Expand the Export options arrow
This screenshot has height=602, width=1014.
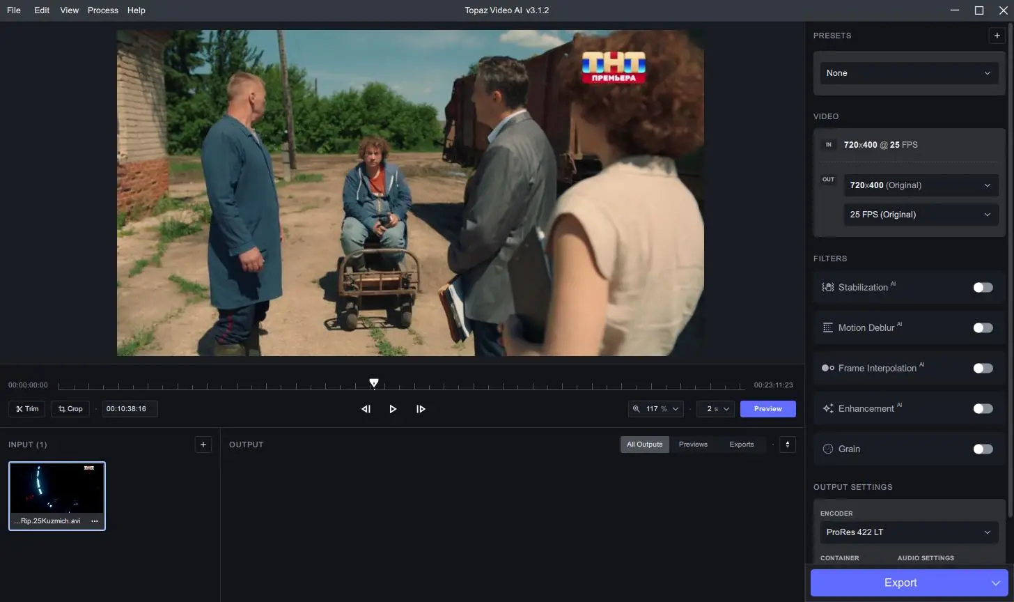click(x=996, y=583)
